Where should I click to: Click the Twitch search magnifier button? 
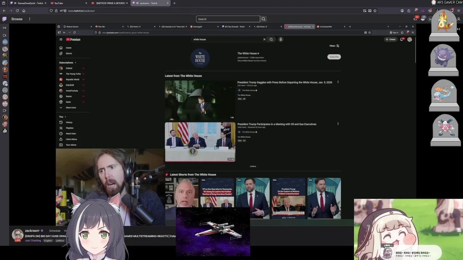point(263,19)
